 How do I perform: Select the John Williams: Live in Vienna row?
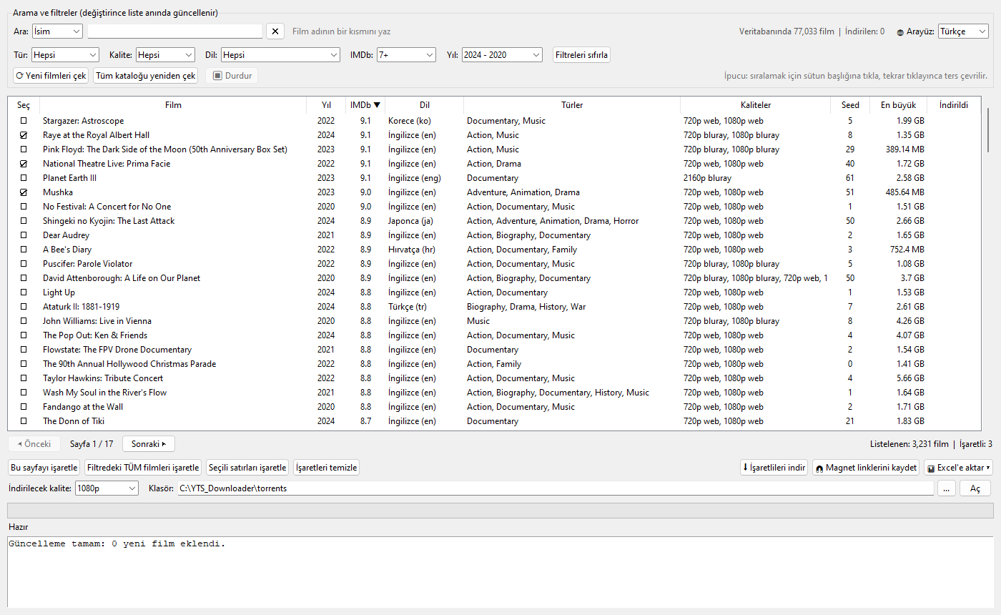click(493, 321)
